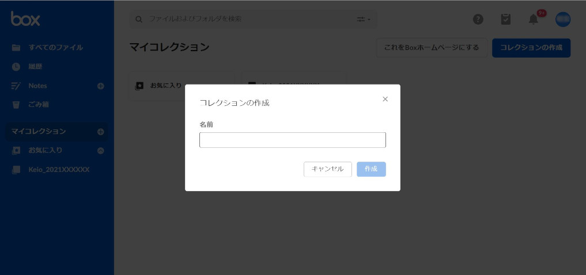Image resolution: width=586 pixels, height=275 pixels.
Task: Collapse the お気に入り sidebar expander
Action: pos(101,151)
